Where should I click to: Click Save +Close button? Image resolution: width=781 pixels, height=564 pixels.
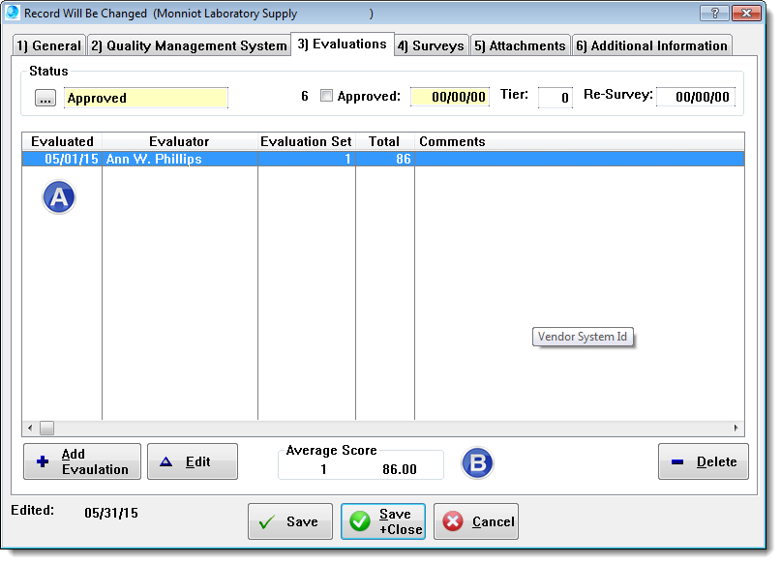click(382, 521)
